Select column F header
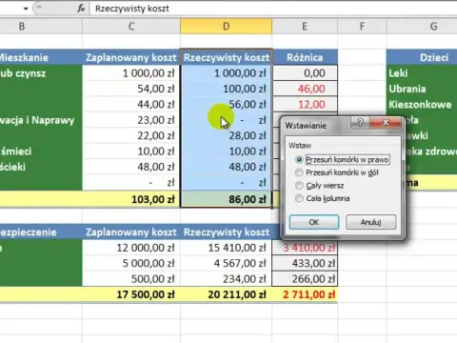Screen dimensions: 457x343 pos(362,26)
